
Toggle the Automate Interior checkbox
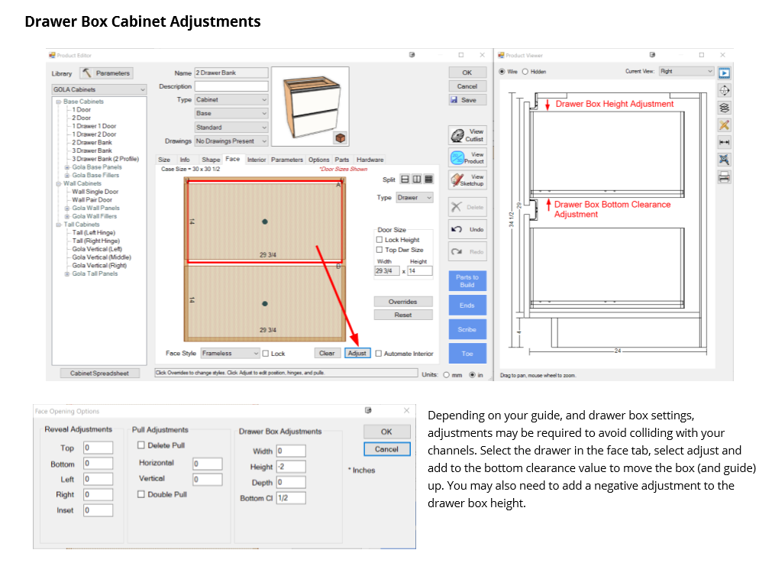379,354
